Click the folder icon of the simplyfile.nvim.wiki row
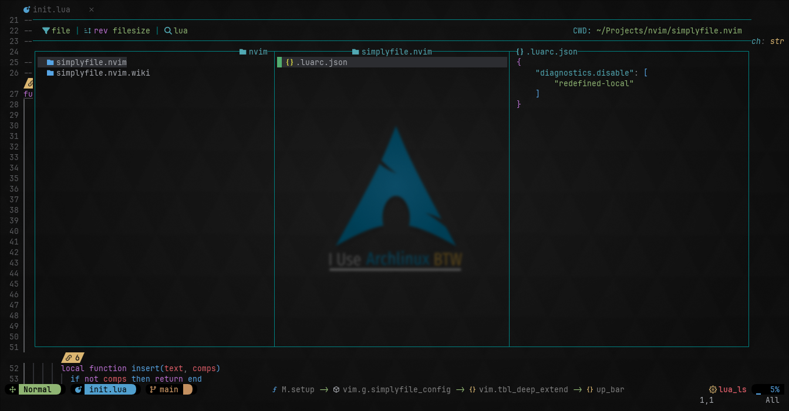 (x=50, y=73)
